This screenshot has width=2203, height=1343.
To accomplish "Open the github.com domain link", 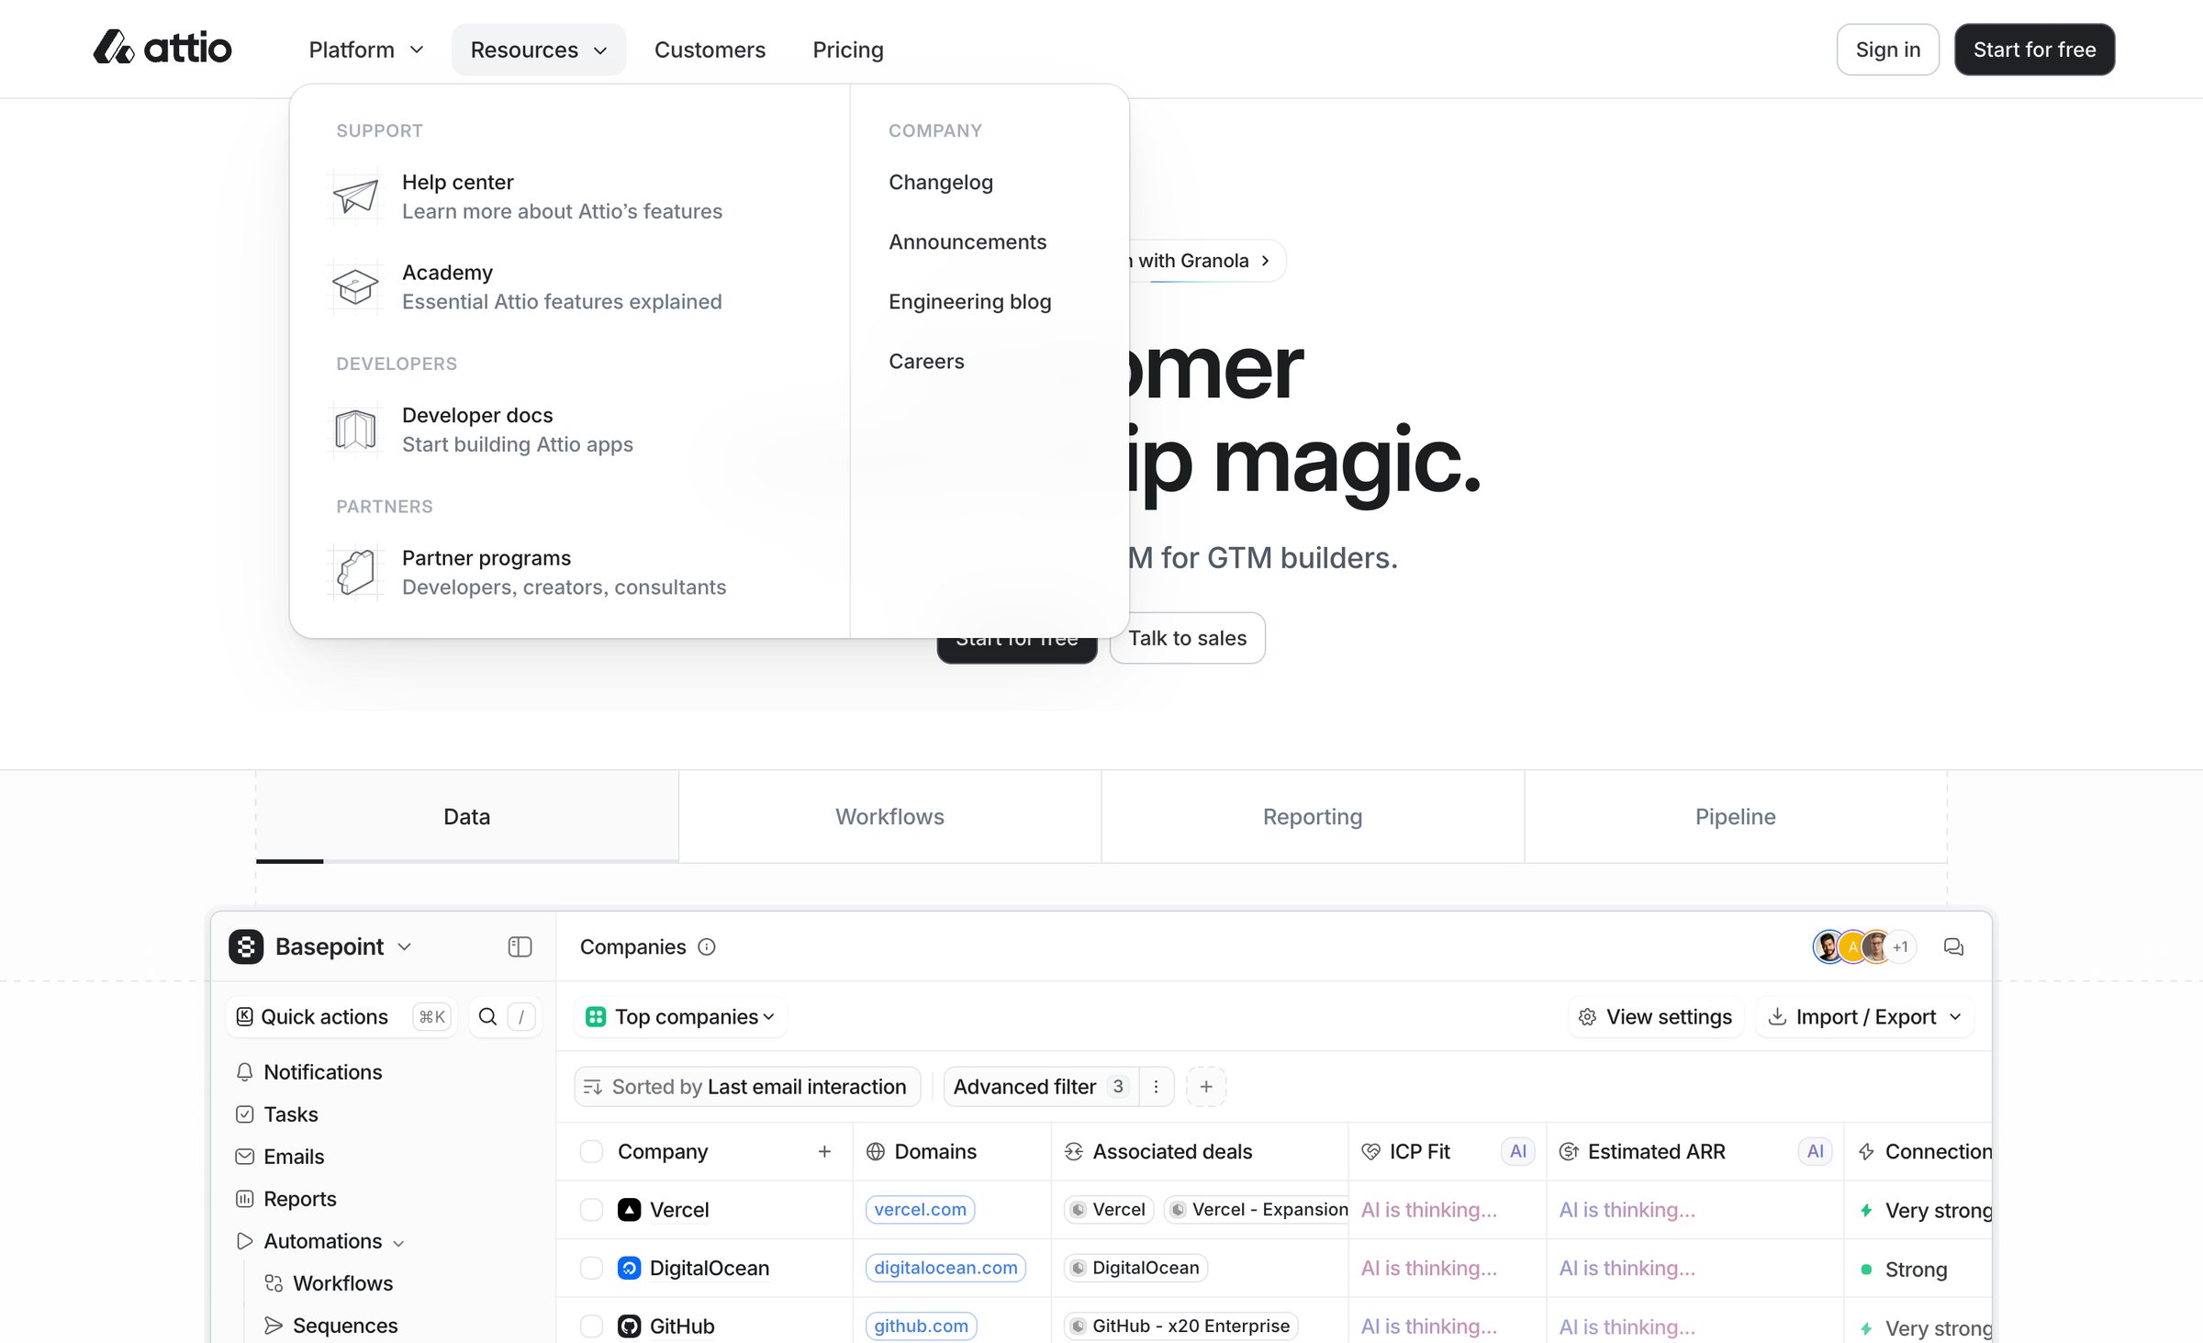I will [x=921, y=1326].
